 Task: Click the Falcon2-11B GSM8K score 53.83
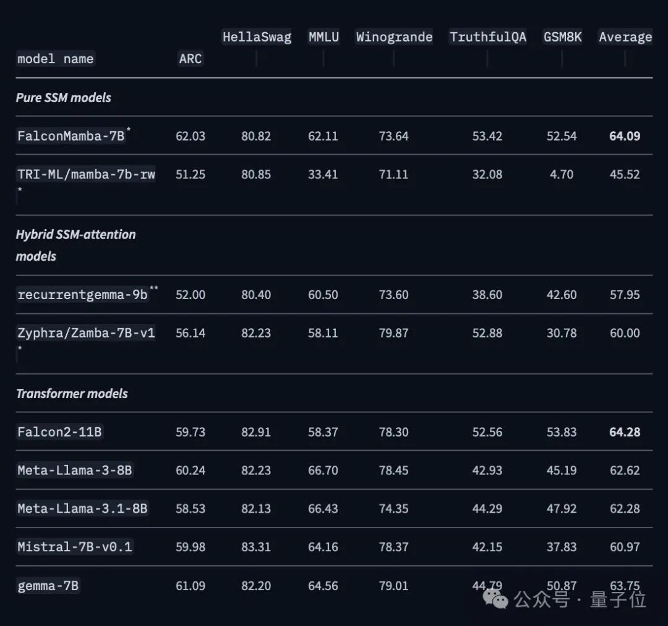click(562, 432)
